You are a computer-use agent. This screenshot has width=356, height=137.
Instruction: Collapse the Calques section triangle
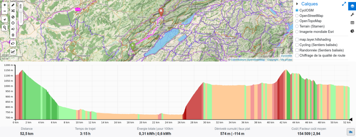coord(297,4)
